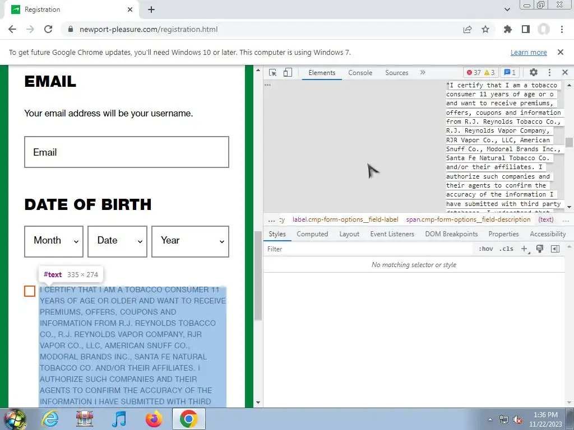
Task: Activate the DevTools inspect element tool
Action: click(x=273, y=72)
